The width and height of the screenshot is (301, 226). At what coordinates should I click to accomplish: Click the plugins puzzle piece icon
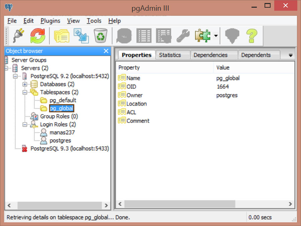[203, 36]
